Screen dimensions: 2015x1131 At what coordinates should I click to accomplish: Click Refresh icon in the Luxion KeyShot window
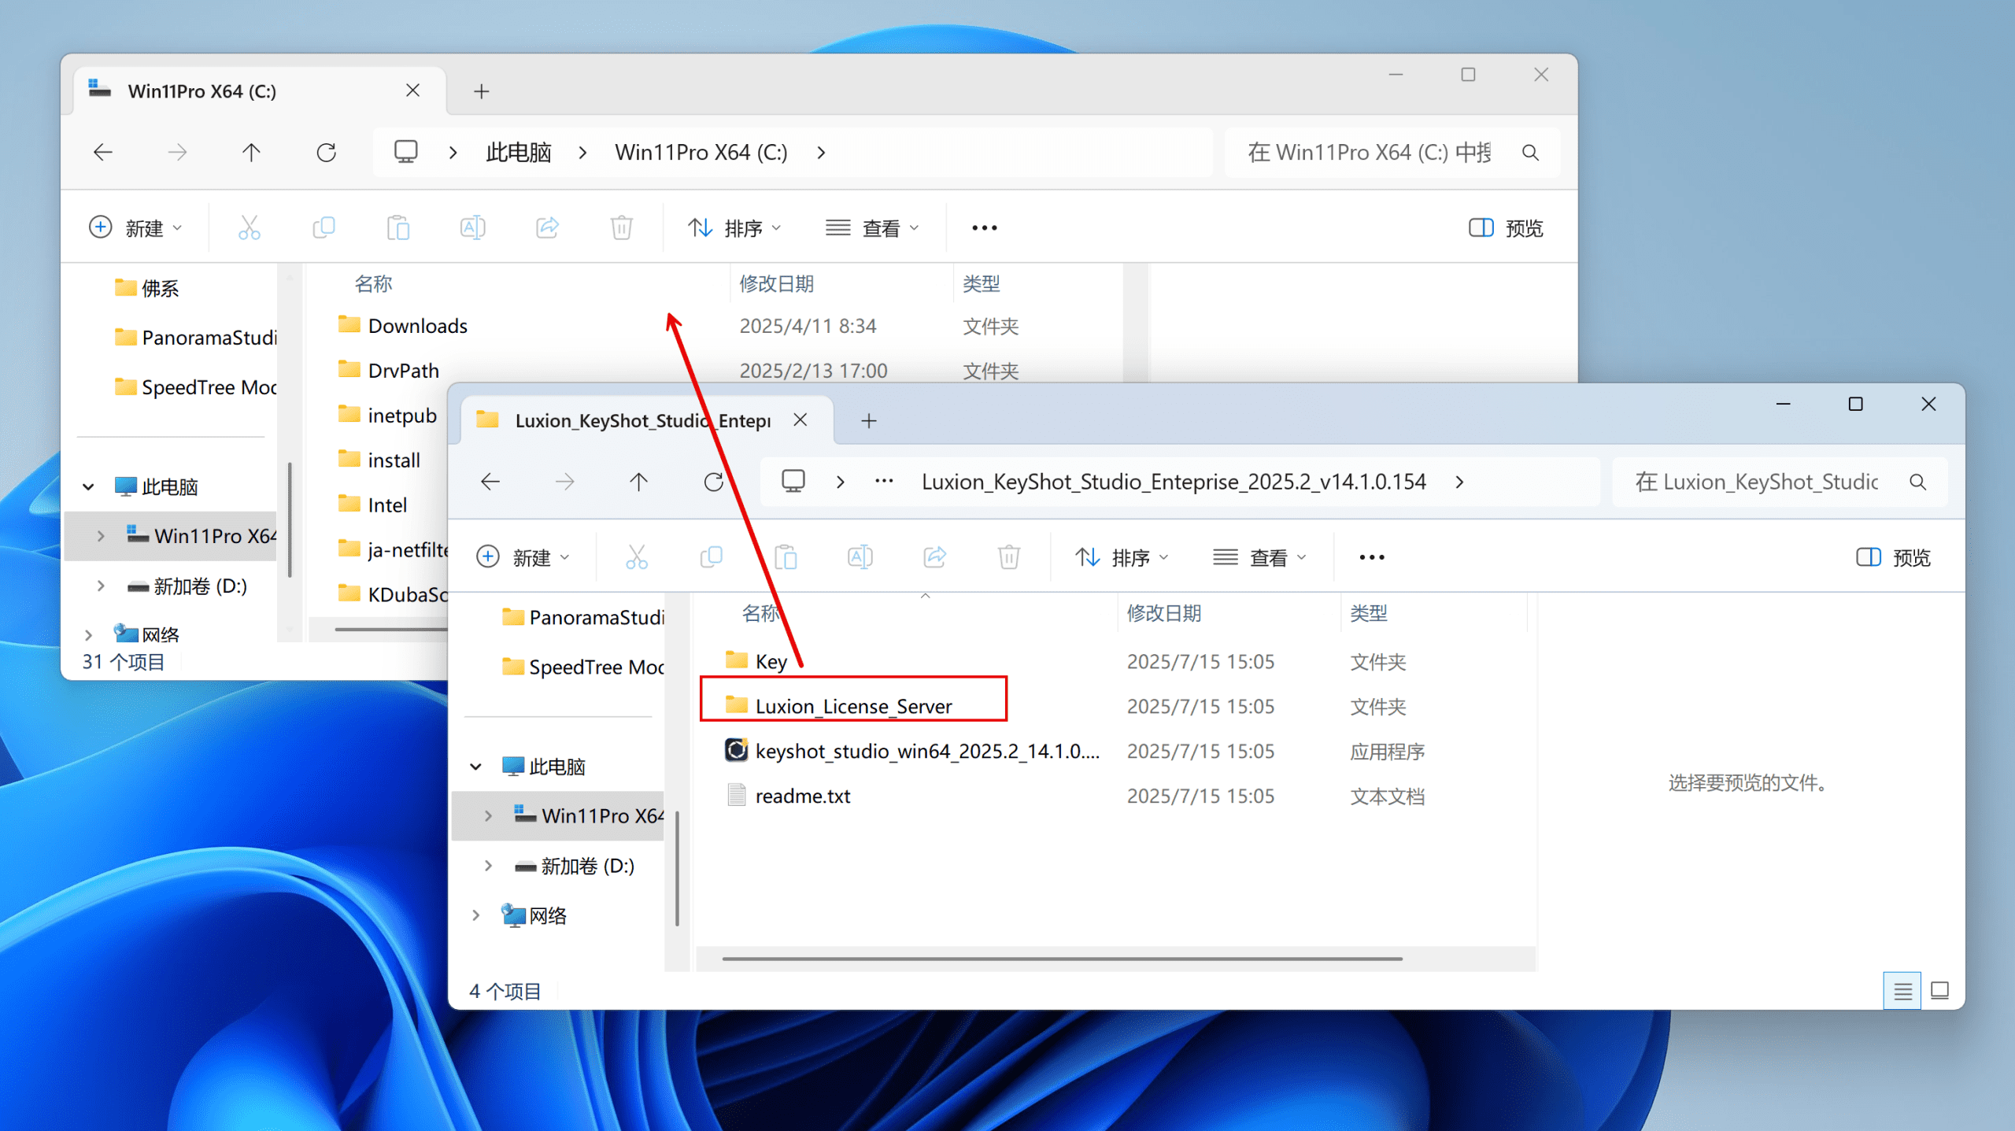pyautogui.click(x=713, y=482)
